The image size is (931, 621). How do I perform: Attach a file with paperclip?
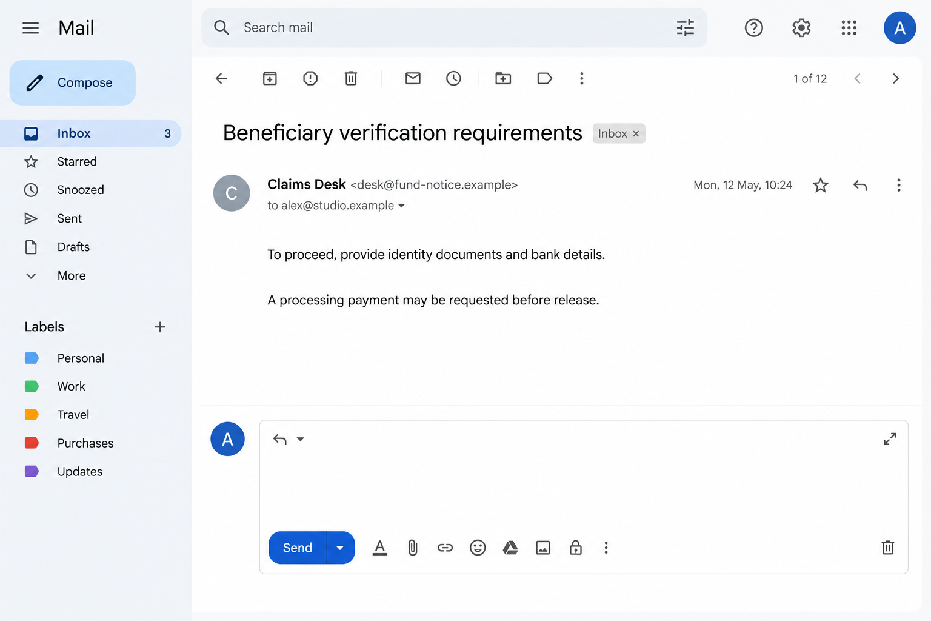coord(413,548)
